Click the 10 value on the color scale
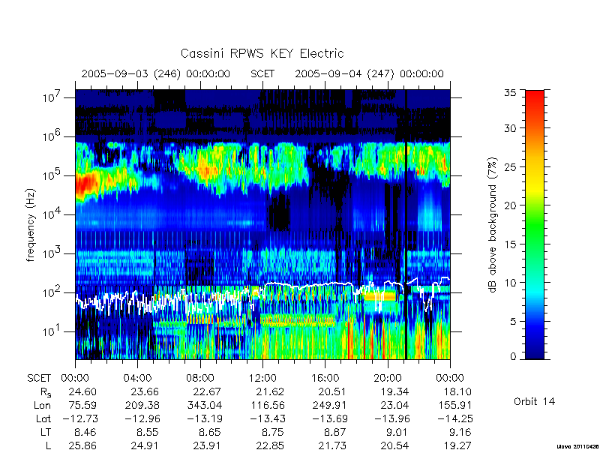The image size is (600, 450). (x=510, y=283)
